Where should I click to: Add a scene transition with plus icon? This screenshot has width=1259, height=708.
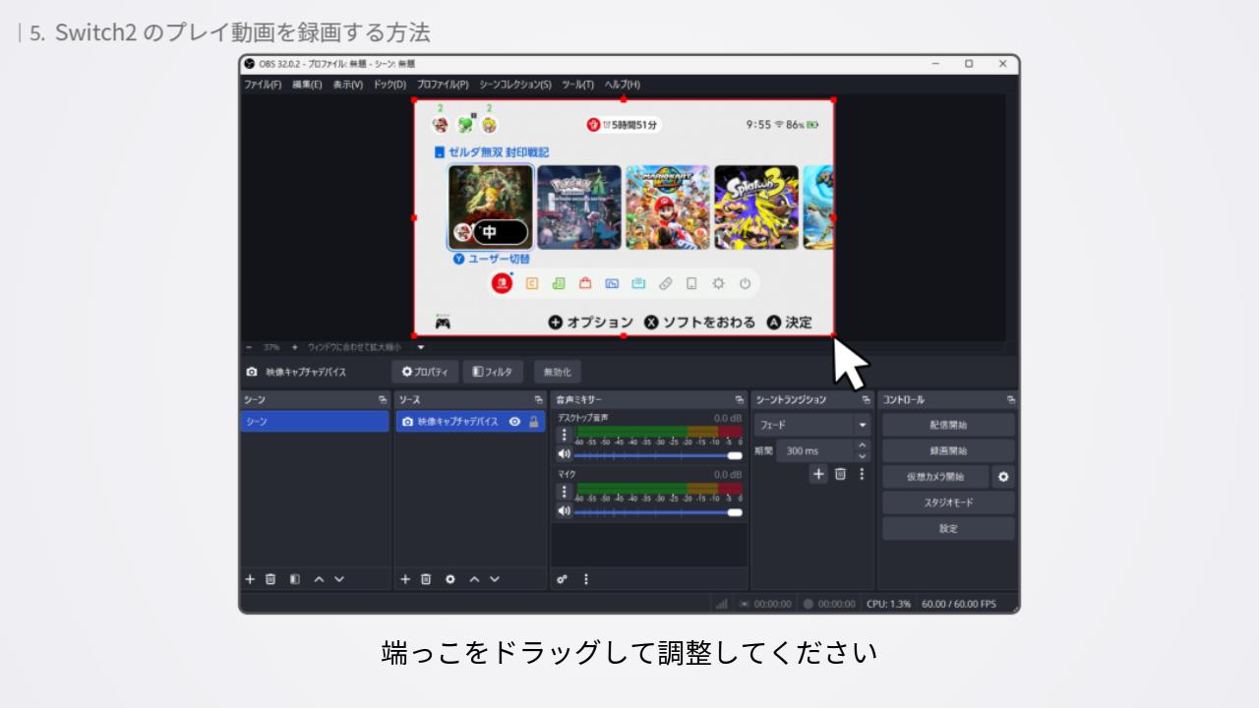click(x=818, y=474)
